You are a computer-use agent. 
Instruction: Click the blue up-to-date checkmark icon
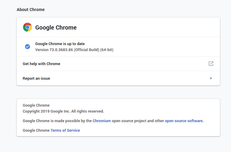coord(27,47)
